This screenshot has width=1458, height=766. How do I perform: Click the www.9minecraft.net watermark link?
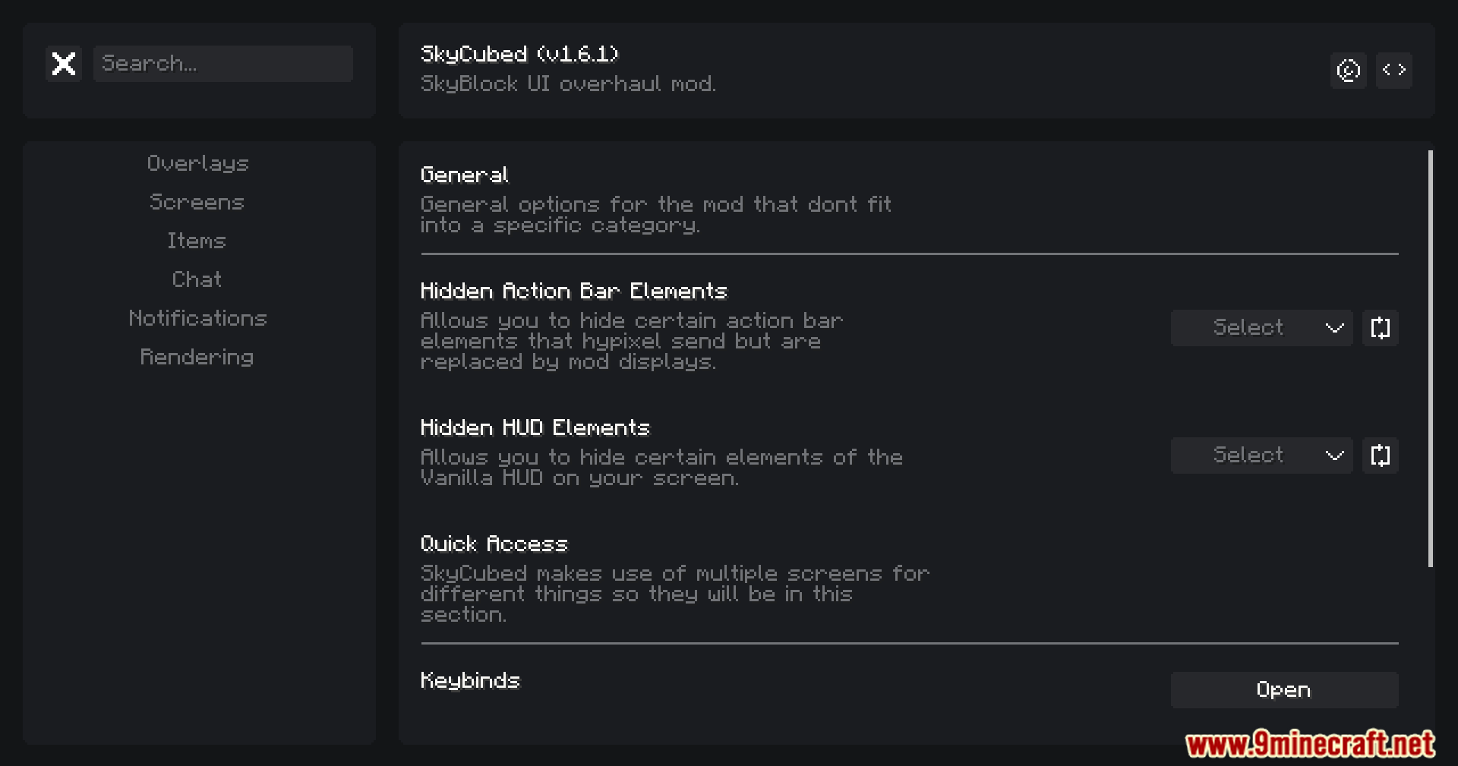tap(1311, 744)
